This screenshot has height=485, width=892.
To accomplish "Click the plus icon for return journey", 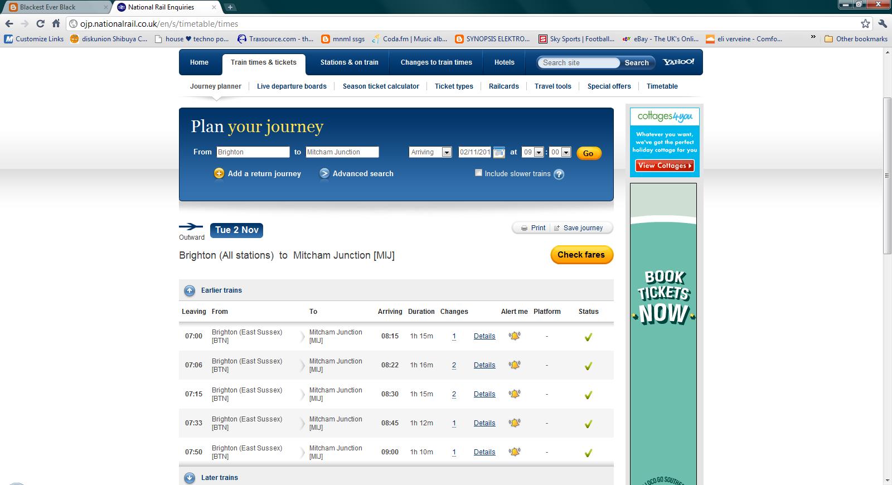I will click(219, 173).
